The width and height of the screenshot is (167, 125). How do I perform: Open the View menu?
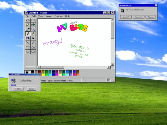[x=41, y=16]
